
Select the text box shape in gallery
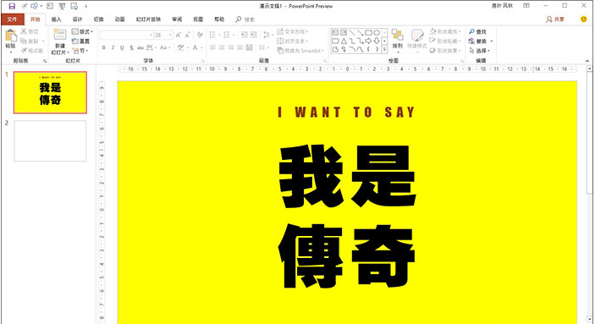(x=335, y=33)
